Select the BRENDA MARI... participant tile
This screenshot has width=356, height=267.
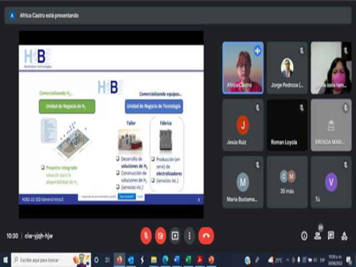point(331,125)
